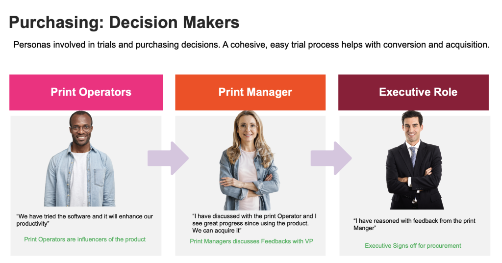This screenshot has height=263, width=502.
Task: Click "Executive Signs off for procurement" caption
Action: 413,245
